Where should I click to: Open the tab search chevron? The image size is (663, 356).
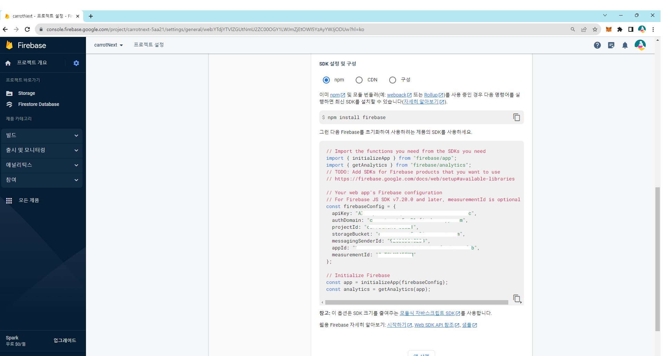(x=605, y=15)
